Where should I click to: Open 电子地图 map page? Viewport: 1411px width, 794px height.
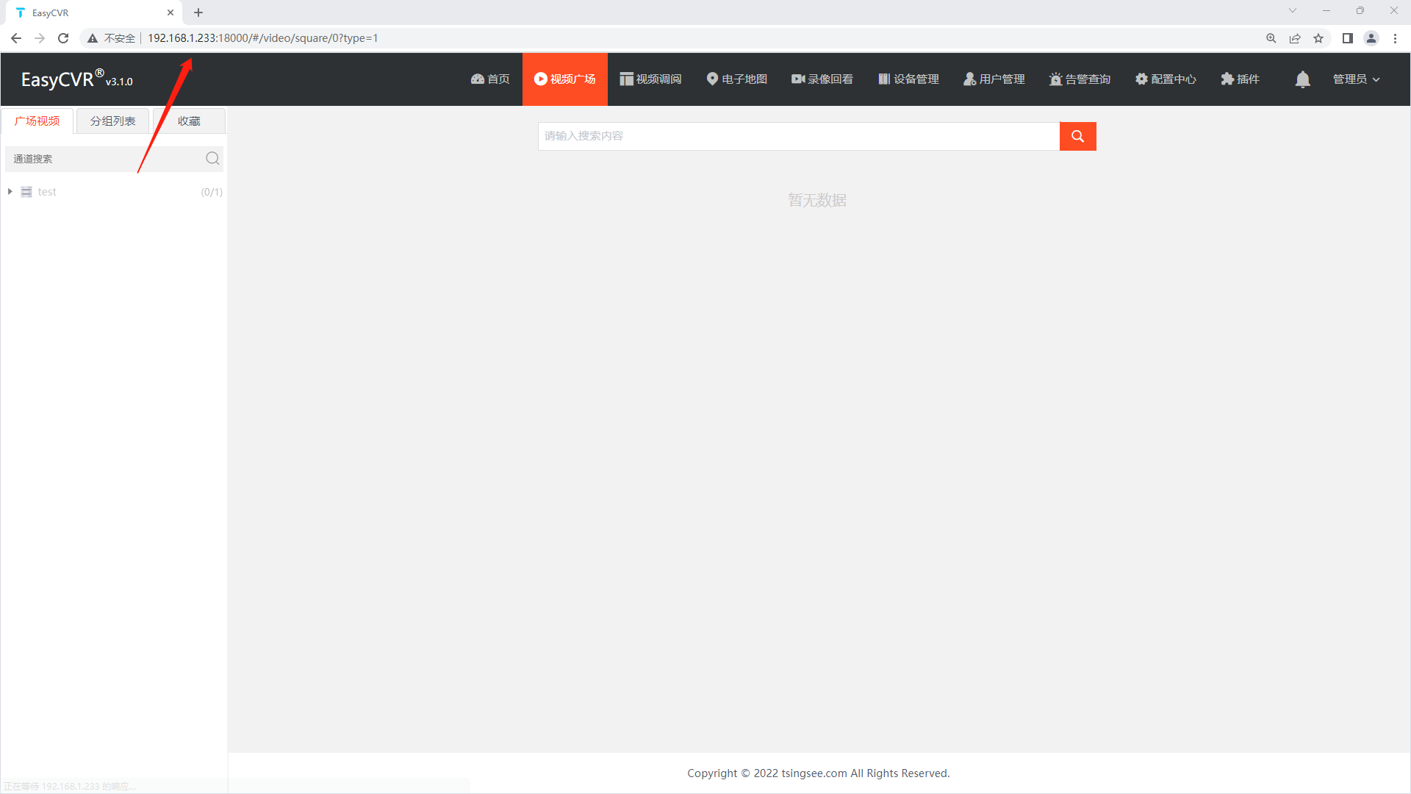737,79
